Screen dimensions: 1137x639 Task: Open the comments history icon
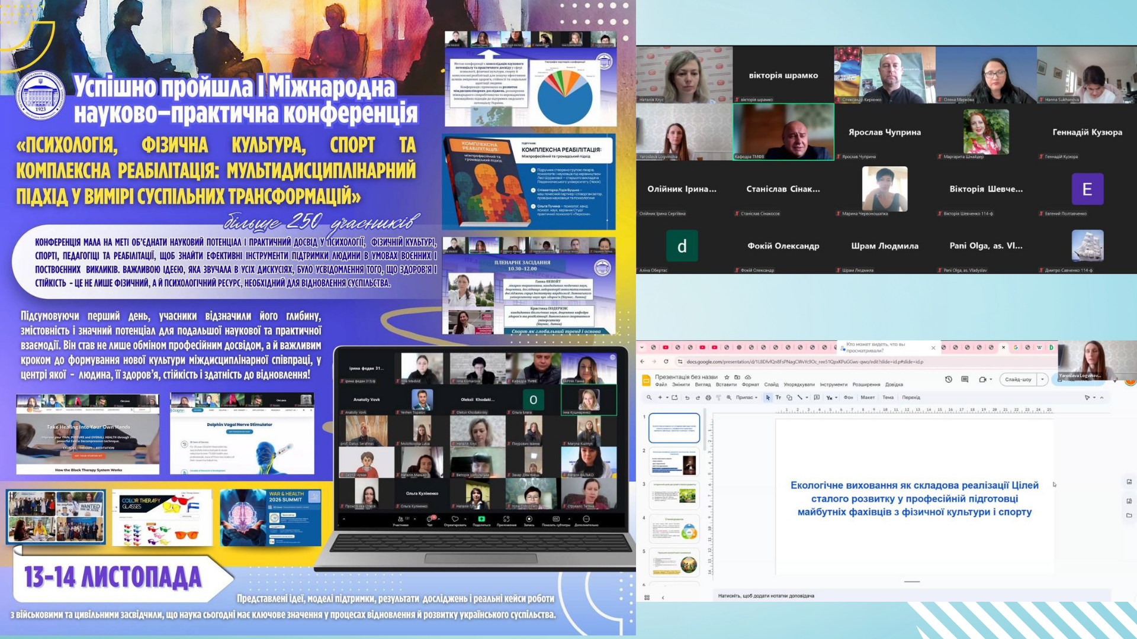pos(965,379)
